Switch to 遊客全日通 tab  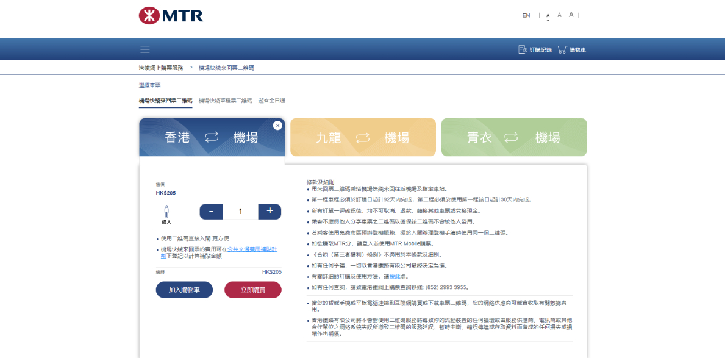pyautogui.click(x=272, y=101)
